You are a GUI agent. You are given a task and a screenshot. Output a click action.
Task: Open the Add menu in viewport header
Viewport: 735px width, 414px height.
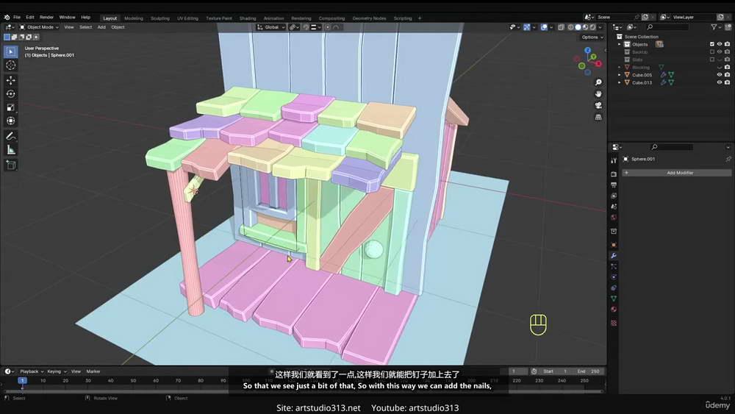point(101,27)
